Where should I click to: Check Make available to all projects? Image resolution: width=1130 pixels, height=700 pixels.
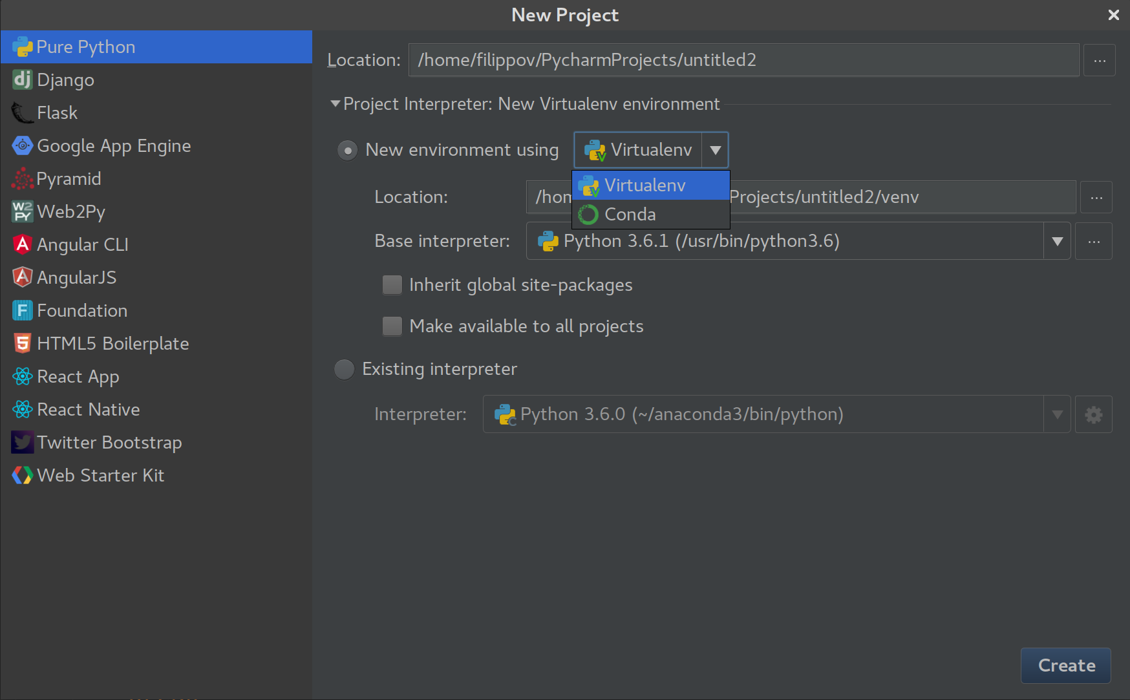[392, 326]
